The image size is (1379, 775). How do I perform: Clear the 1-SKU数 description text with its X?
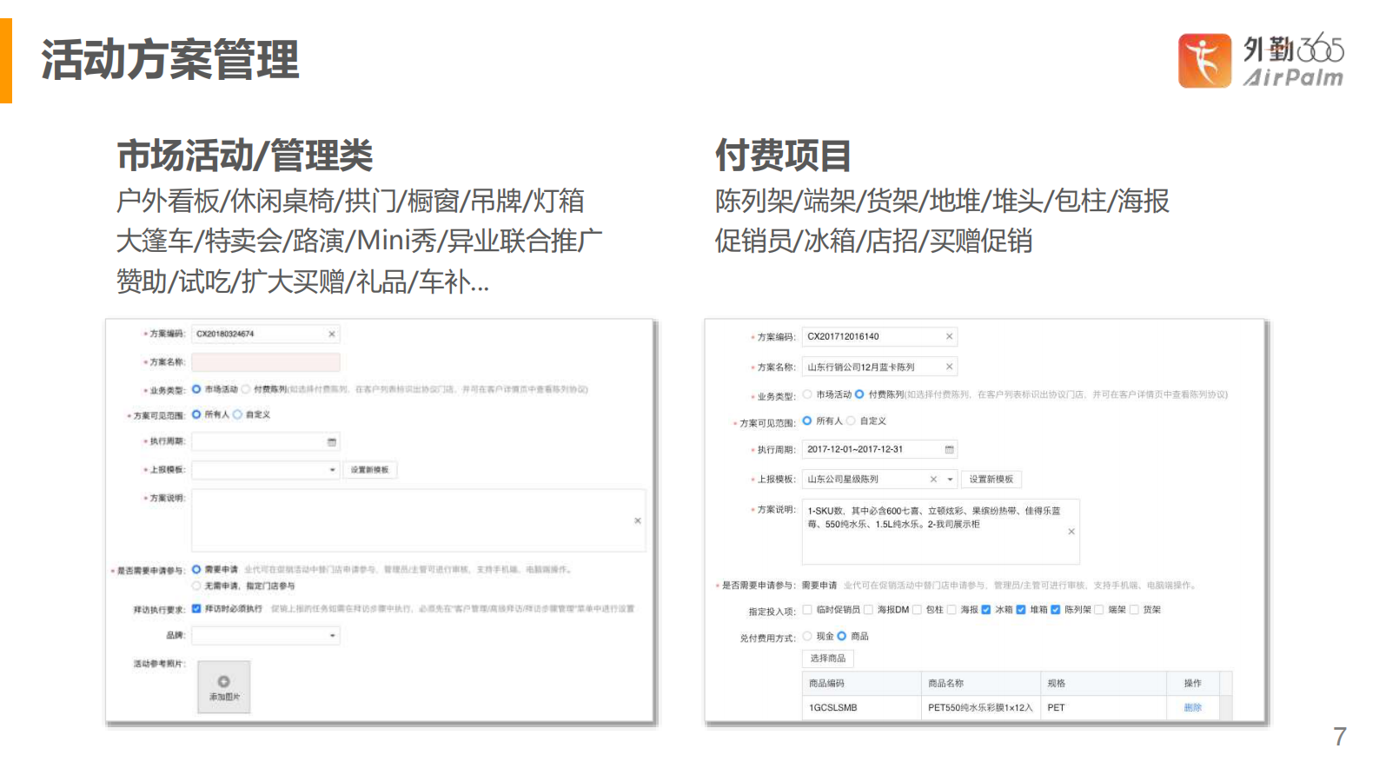click(x=1071, y=532)
